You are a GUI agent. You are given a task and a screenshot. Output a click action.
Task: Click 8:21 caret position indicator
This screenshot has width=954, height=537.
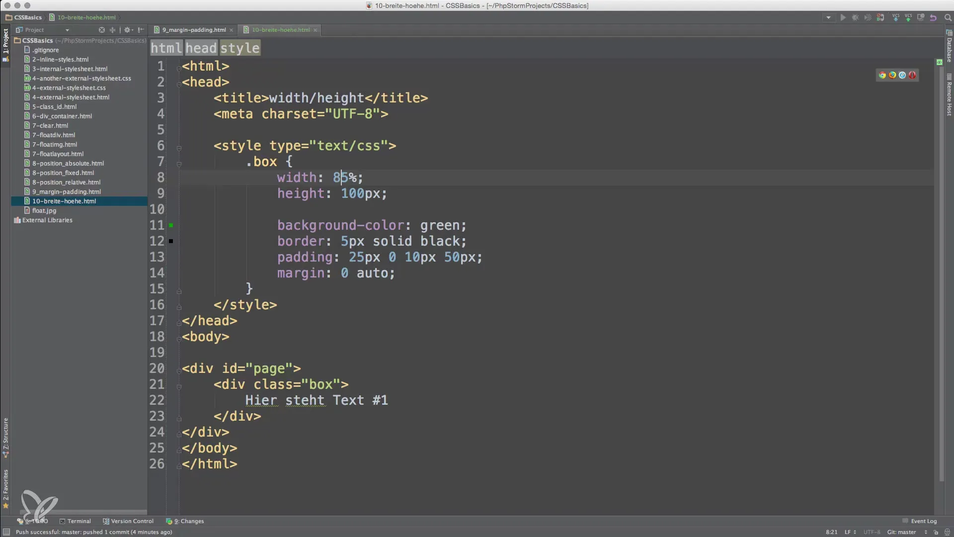(x=831, y=532)
